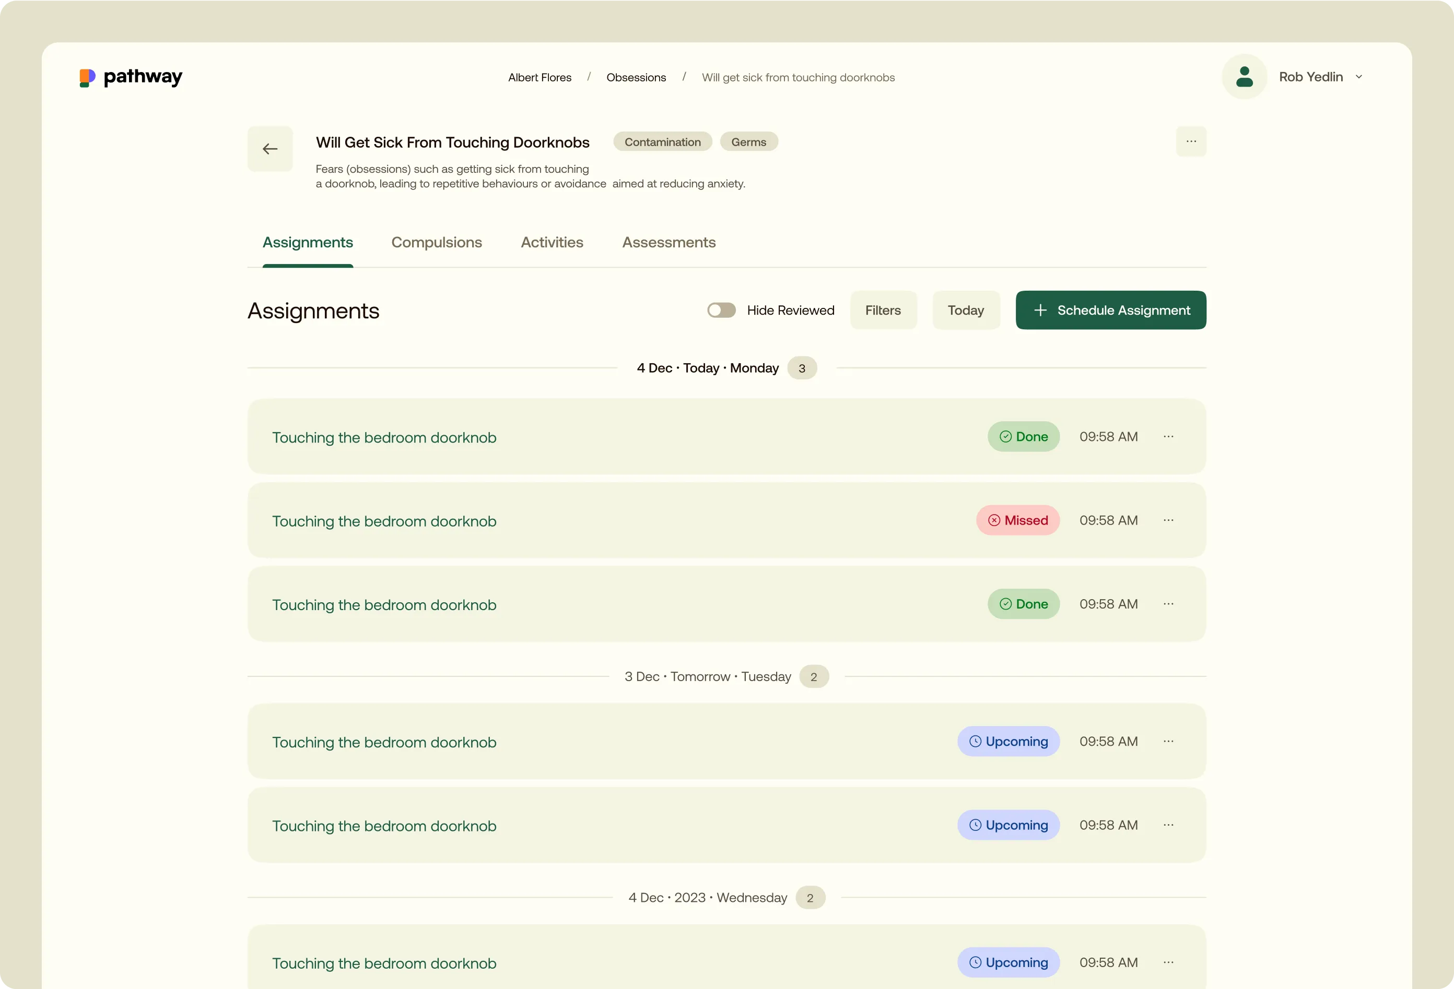Click the Schedule Assignment button

coord(1110,310)
